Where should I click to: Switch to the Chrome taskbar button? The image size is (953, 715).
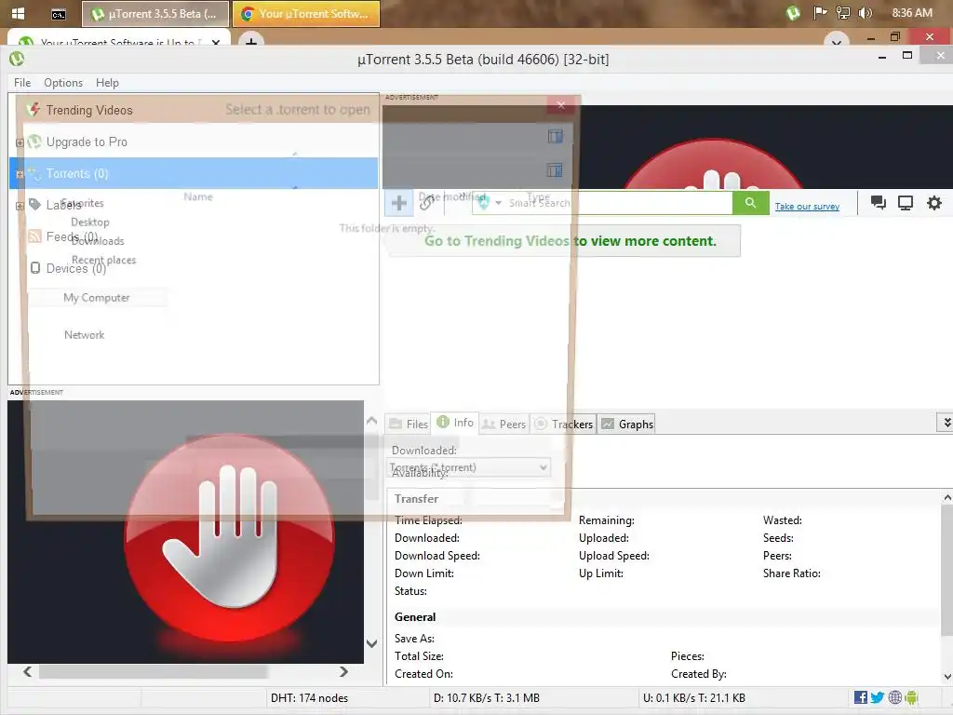point(305,14)
